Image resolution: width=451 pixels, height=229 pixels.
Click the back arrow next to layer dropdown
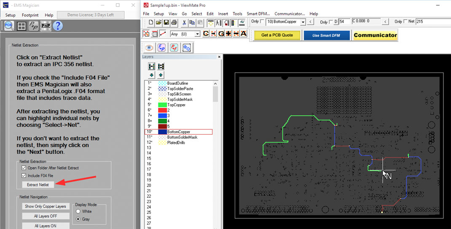coord(310,22)
